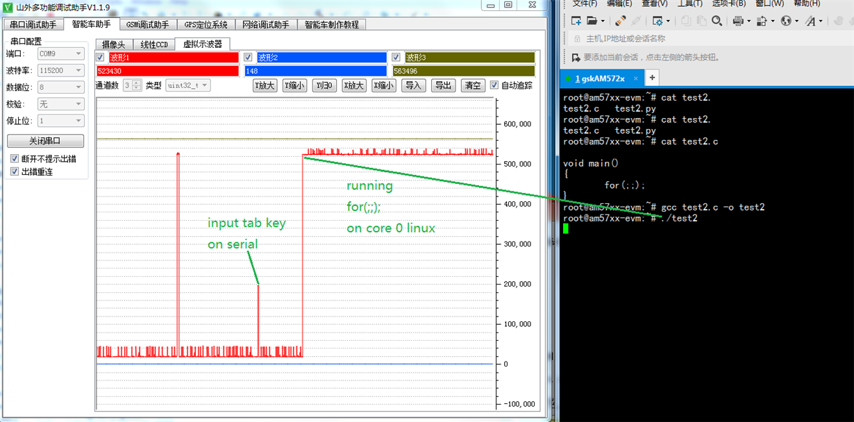Switch to the 智能车助手 tab

tap(92, 24)
